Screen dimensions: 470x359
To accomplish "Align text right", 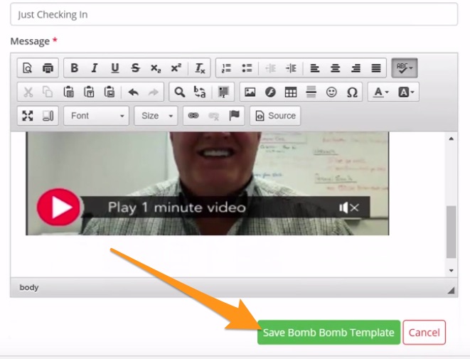I will pos(356,68).
